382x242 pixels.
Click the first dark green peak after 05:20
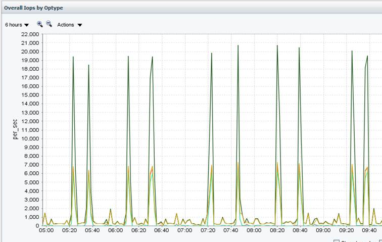point(73,57)
